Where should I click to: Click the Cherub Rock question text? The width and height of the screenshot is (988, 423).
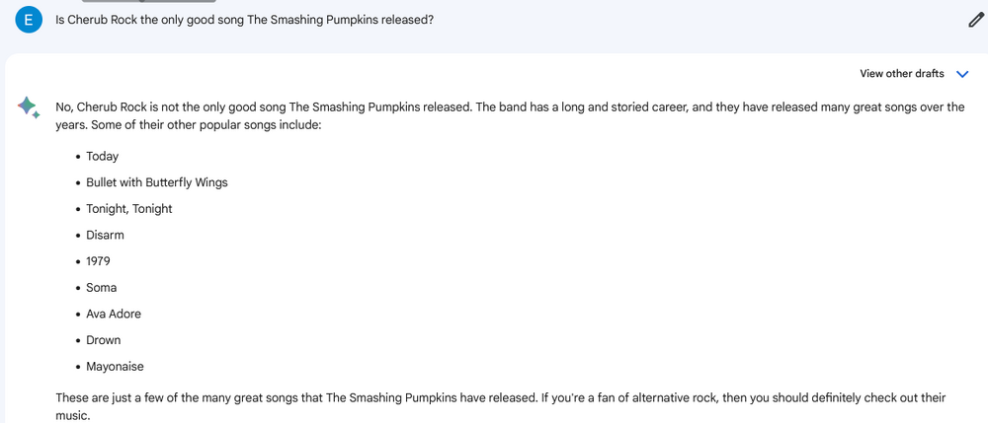(244, 20)
